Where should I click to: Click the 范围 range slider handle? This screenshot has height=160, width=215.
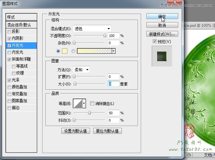[x=89, y=113]
